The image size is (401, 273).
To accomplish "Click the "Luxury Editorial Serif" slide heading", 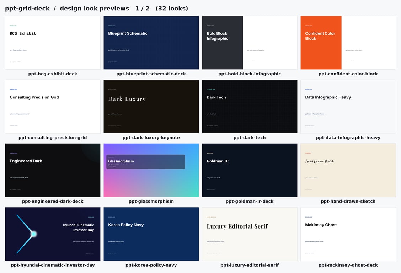I will [x=237, y=226].
